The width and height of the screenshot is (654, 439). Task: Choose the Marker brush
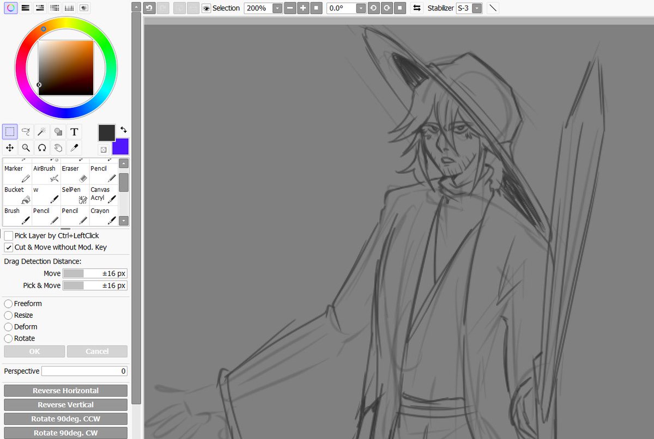coord(17,174)
